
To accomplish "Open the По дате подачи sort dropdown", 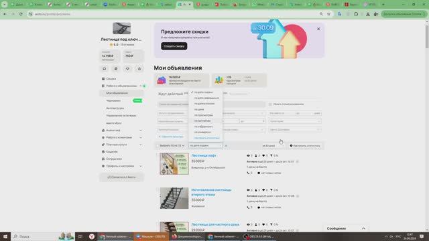I will pyautogui.click(x=205, y=146).
